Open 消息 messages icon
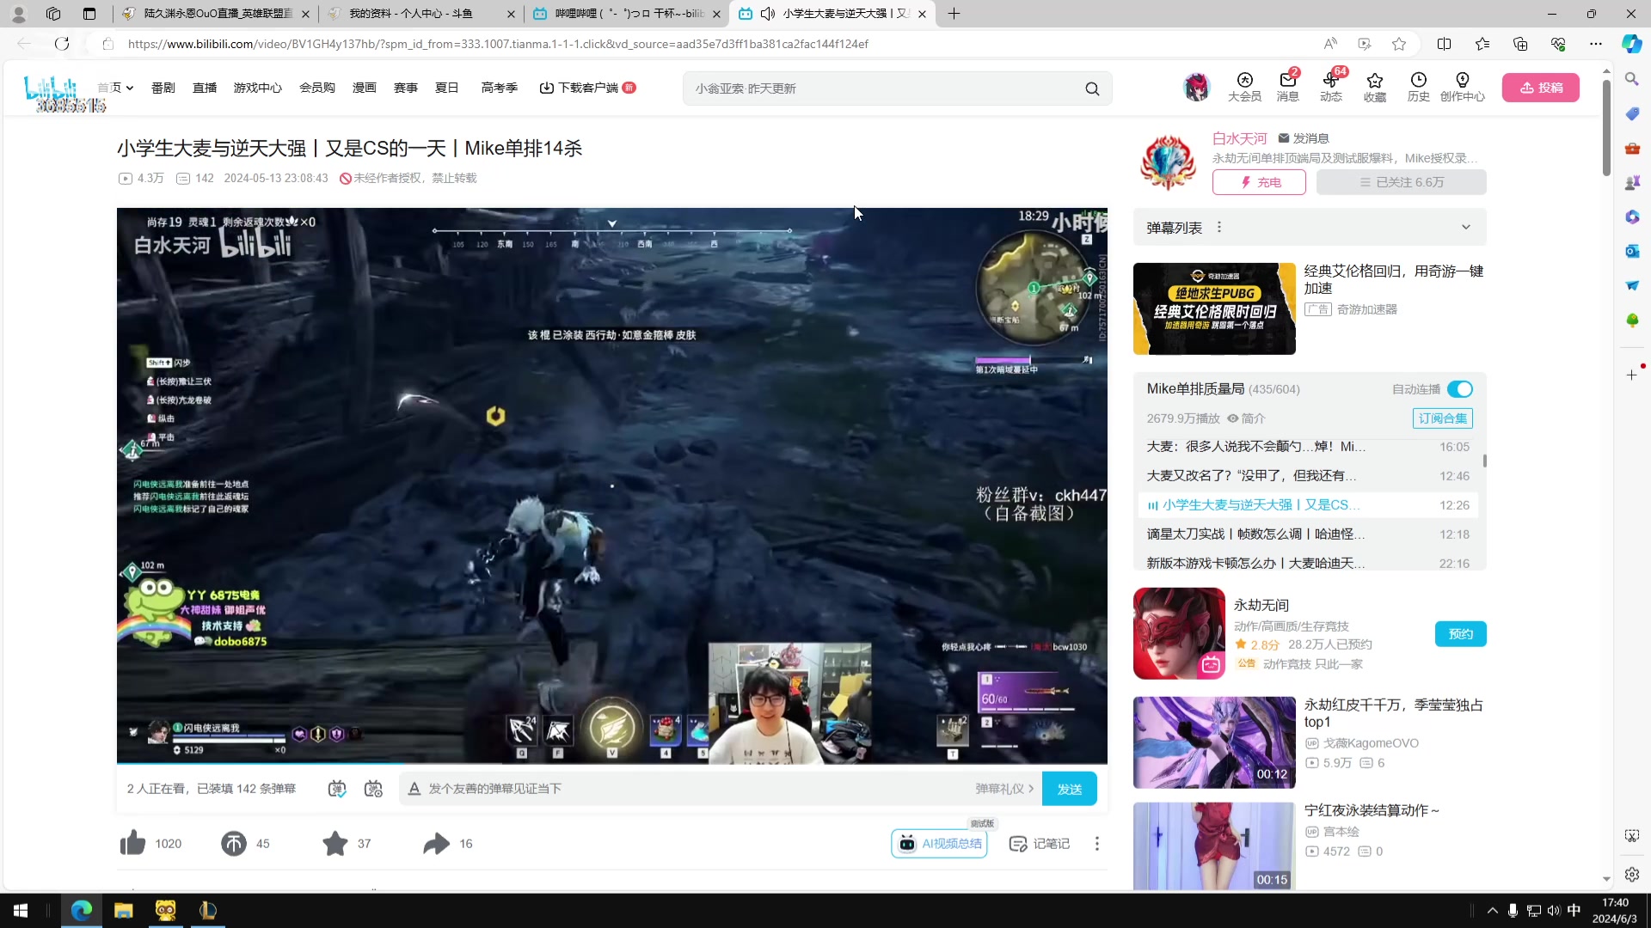 pyautogui.click(x=1287, y=87)
